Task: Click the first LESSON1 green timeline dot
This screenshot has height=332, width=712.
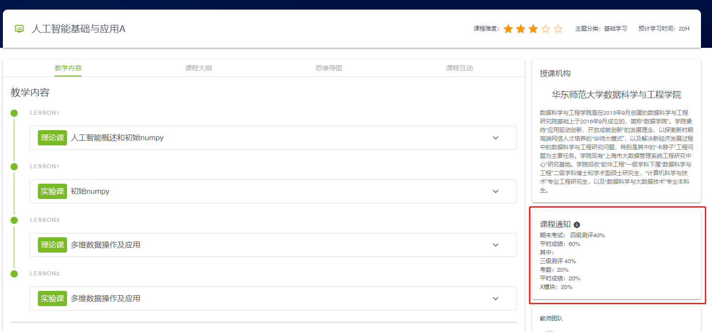Action: (14, 113)
